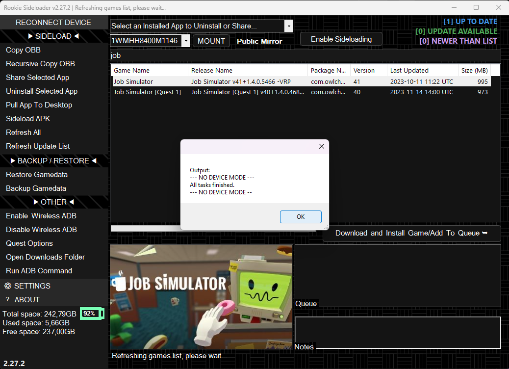Click the search field containing job

(305, 55)
